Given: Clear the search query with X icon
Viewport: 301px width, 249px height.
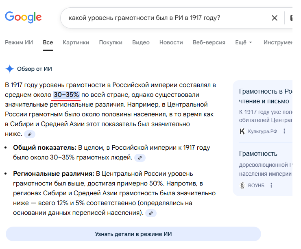Looking at the screenshot, I should (x=275, y=18).
